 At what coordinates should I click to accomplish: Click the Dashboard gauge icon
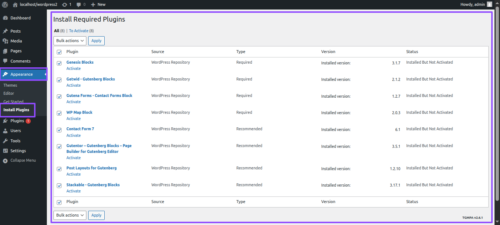point(5,18)
